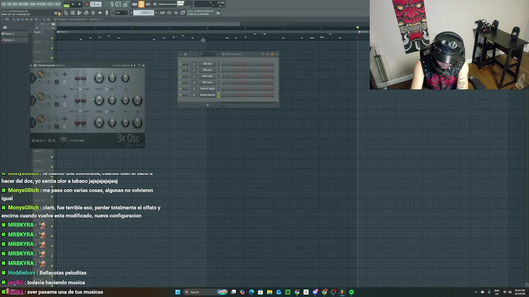Open the ADD menu
529x297 pixels.
tap(15, 4)
